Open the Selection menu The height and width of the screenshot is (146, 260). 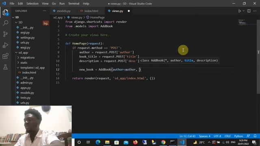[x=32, y=4]
